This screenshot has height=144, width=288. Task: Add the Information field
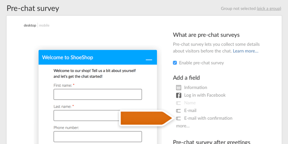coord(196,87)
